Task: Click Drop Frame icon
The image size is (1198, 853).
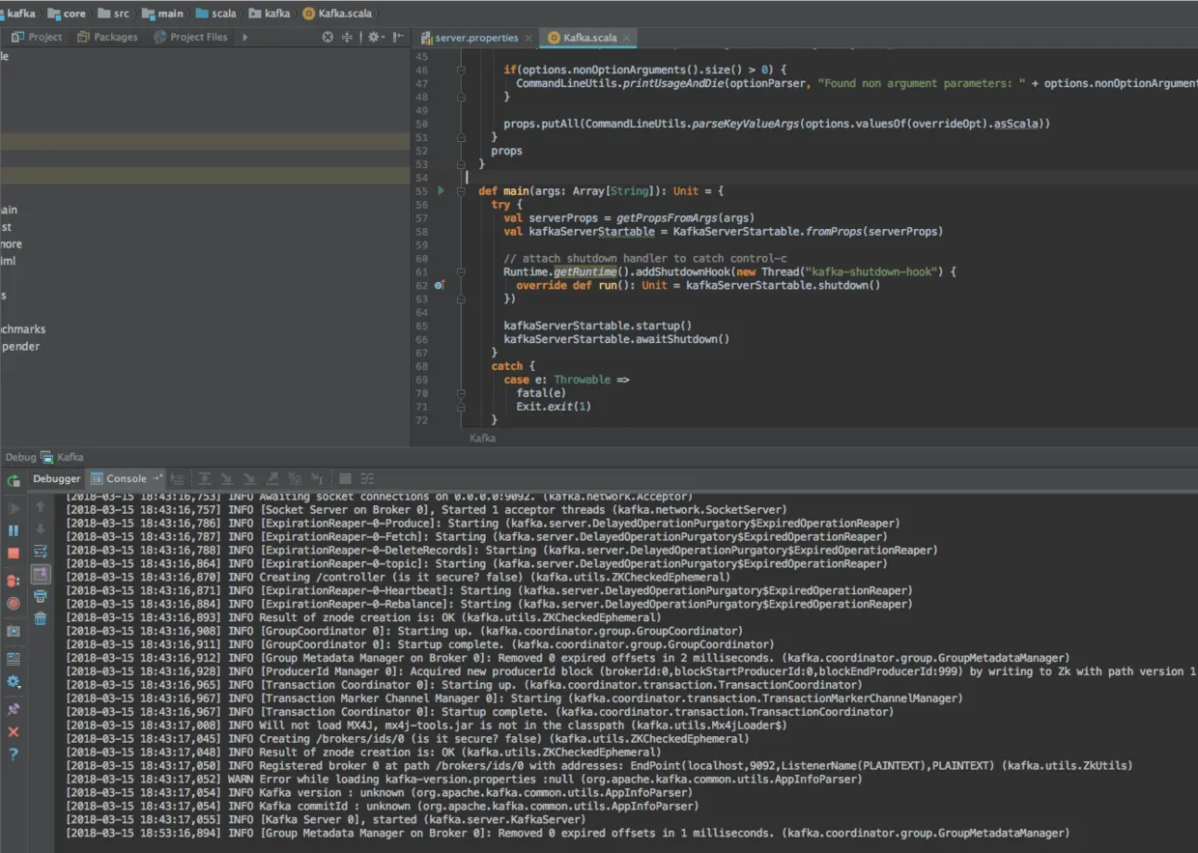Action: [295, 478]
